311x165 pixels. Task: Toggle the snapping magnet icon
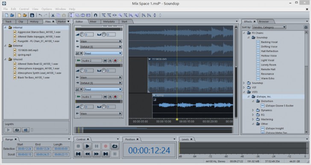(96, 15)
